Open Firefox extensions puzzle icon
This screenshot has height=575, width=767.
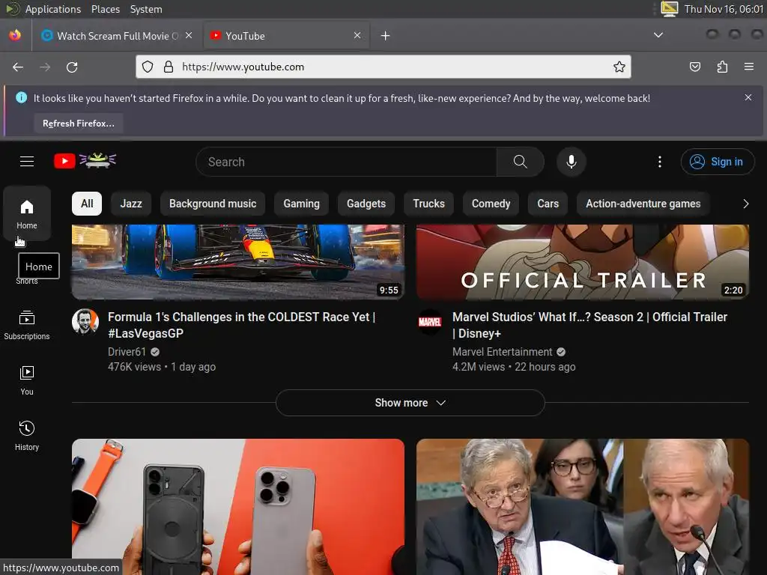pos(722,67)
